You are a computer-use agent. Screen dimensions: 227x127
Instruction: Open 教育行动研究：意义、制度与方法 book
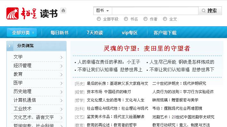(181, 125)
